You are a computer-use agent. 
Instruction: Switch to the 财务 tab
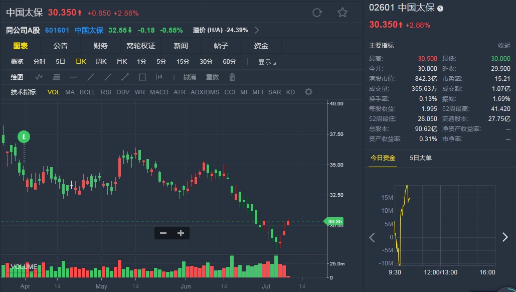tap(100, 46)
